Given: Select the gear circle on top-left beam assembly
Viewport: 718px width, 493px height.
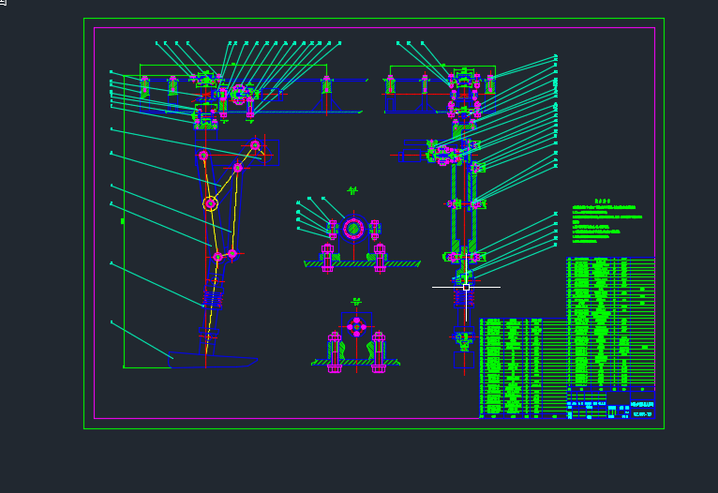Looking at the screenshot, I should click(239, 95).
